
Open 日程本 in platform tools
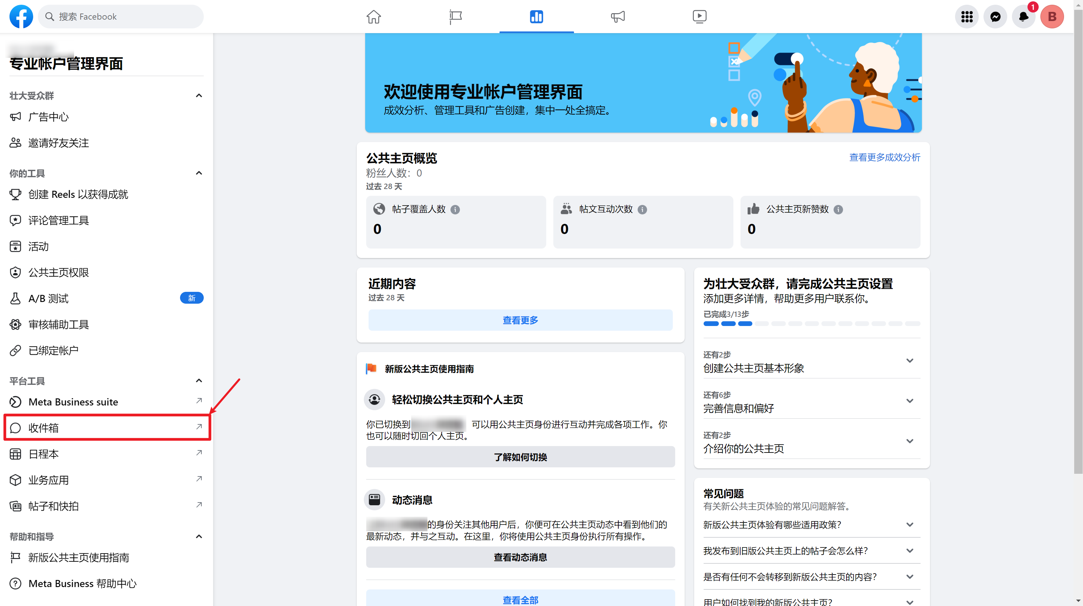[106, 454]
